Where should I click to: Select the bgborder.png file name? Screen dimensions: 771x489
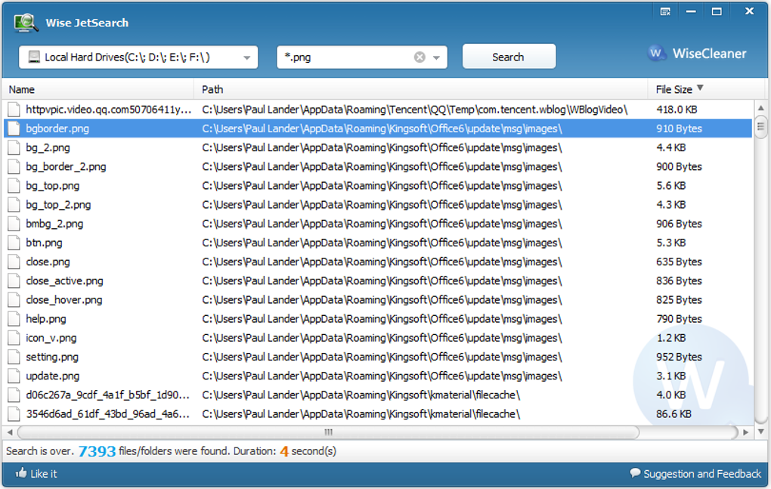(57, 128)
